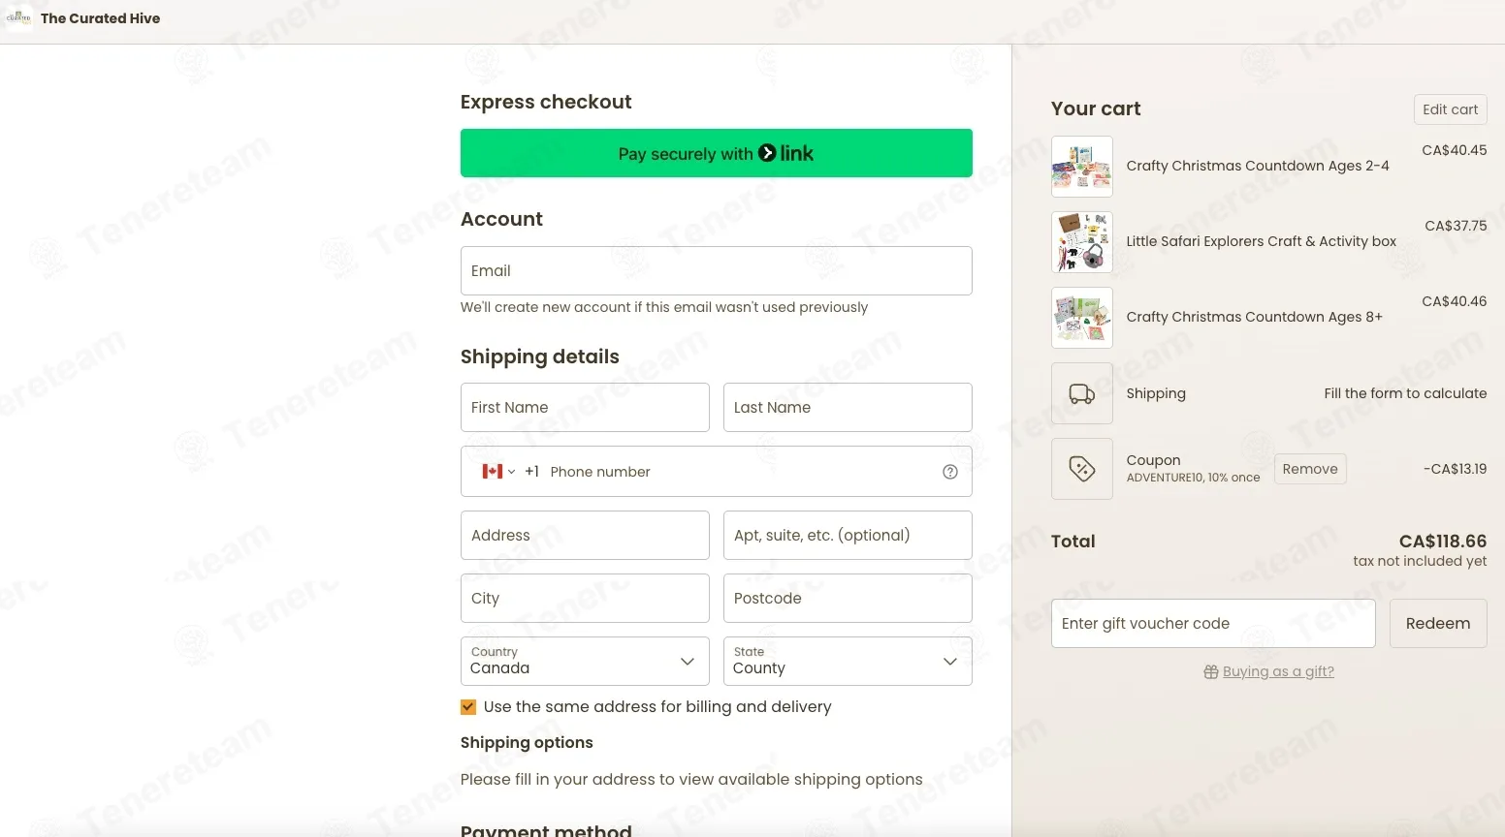
Task: Click the price CA$37.75
Action: pos(1456,226)
